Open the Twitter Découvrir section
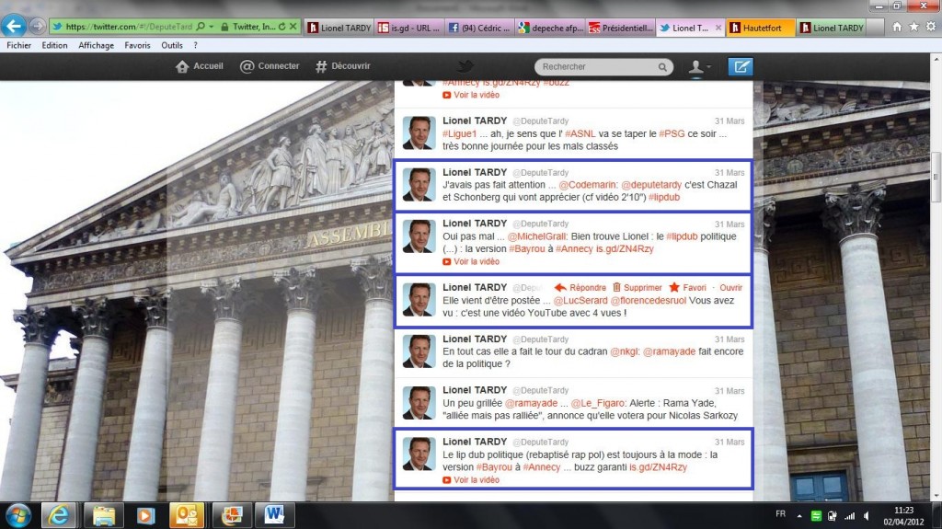 [x=342, y=66]
